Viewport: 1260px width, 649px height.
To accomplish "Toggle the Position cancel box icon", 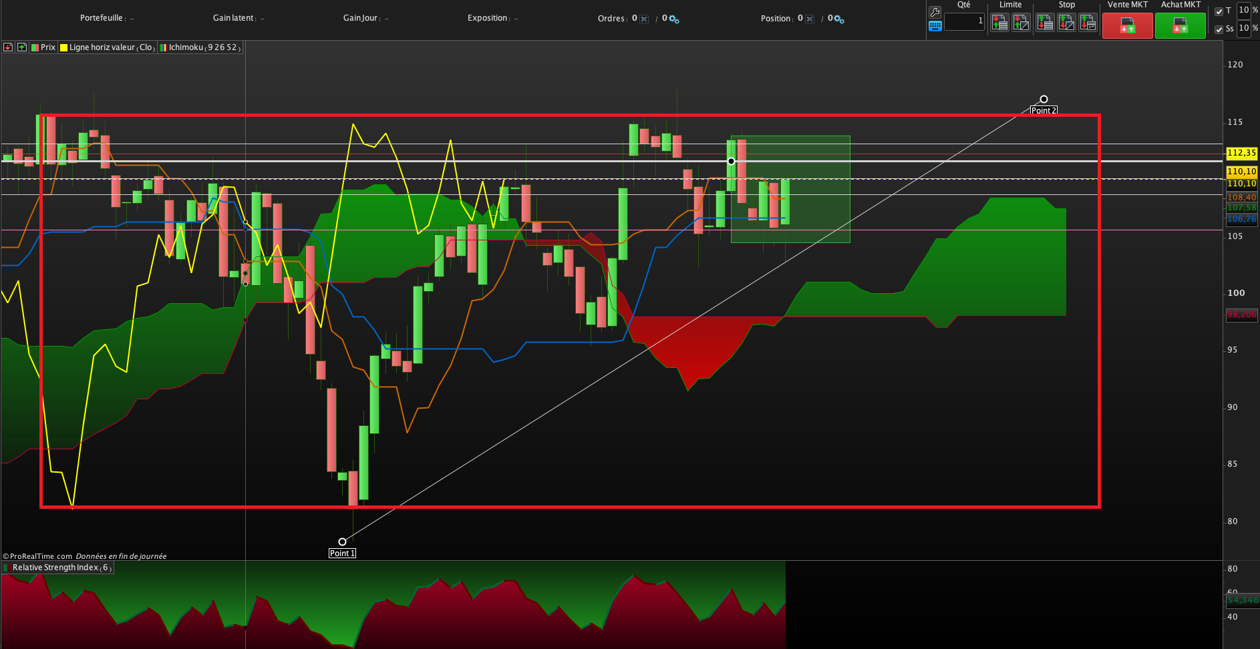I will (x=810, y=19).
